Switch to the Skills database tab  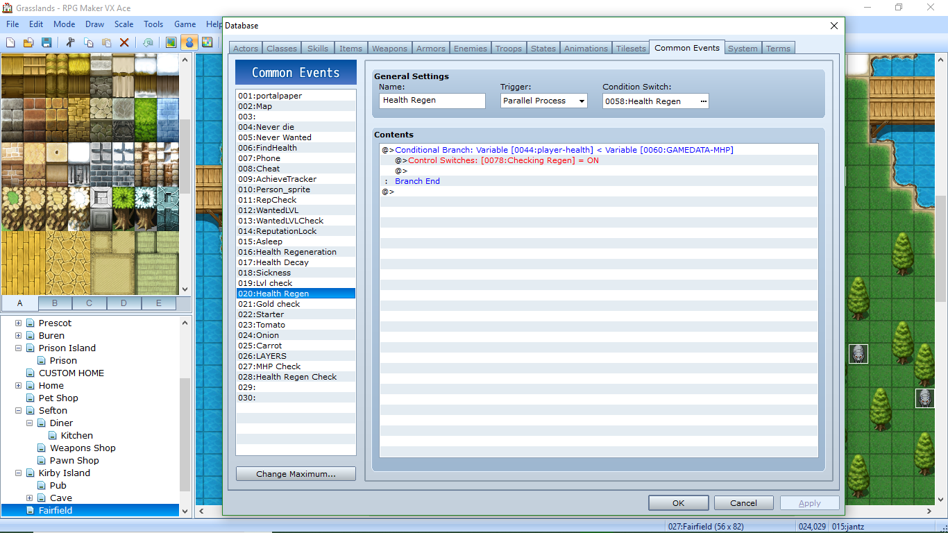[318, 49]
